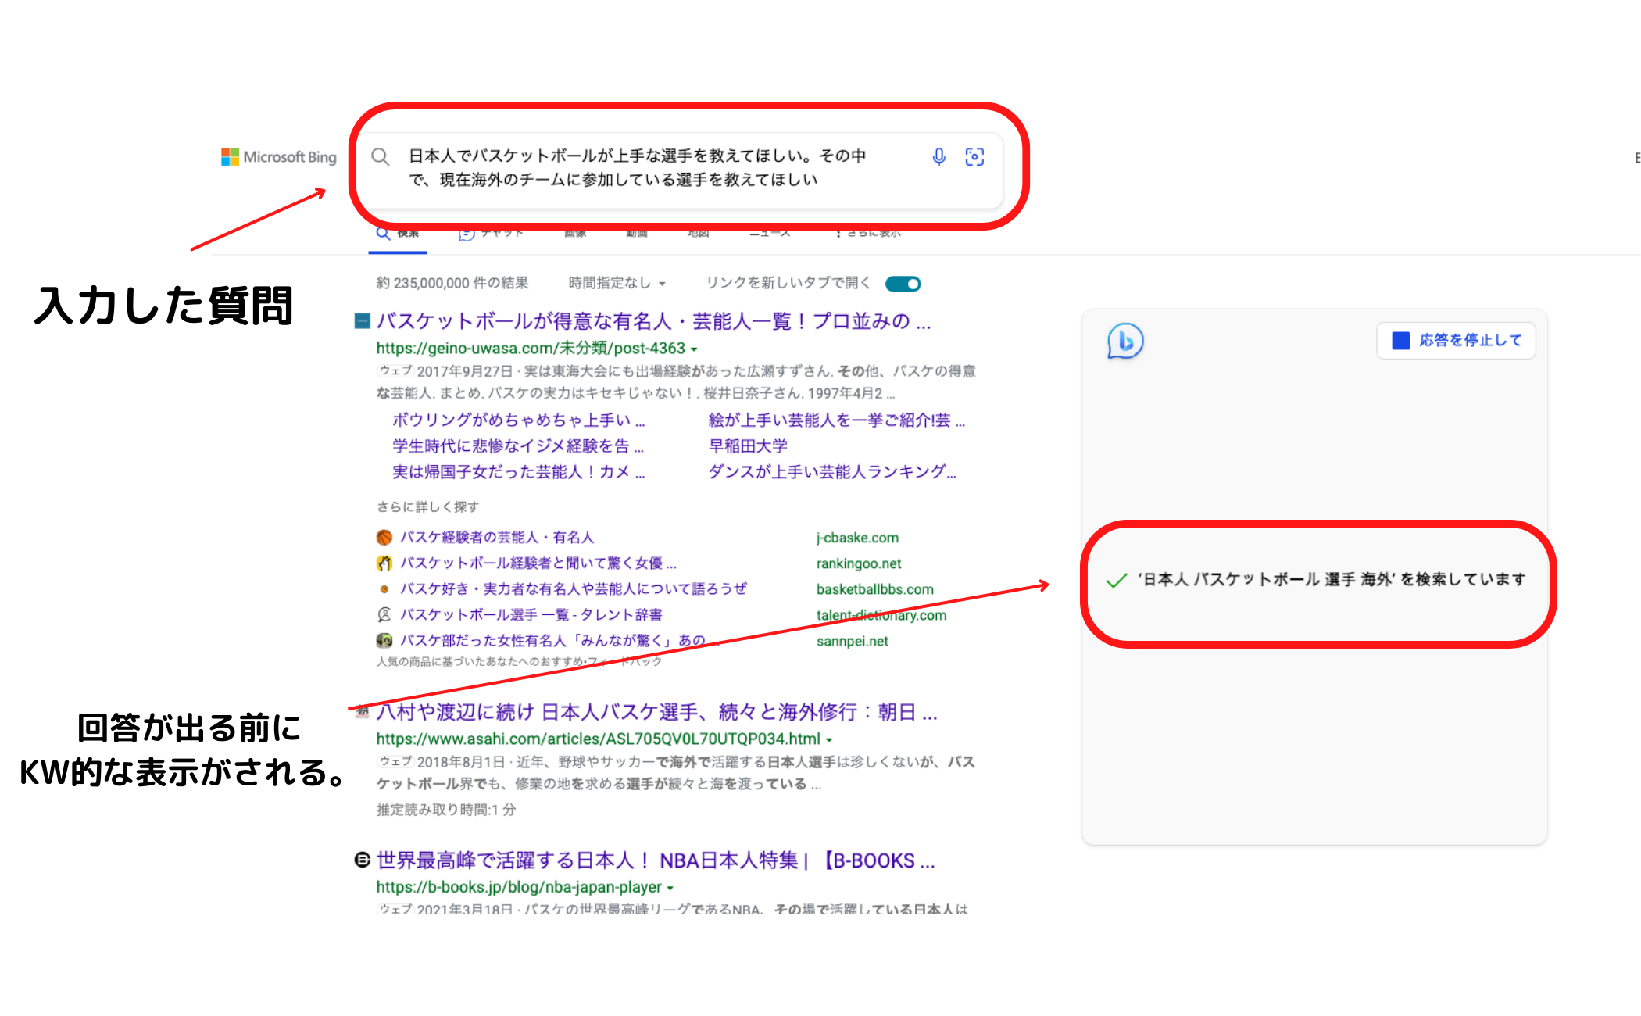Open さらに表示 more menu
The image size is (1641, 1016).
click(867, 234)
